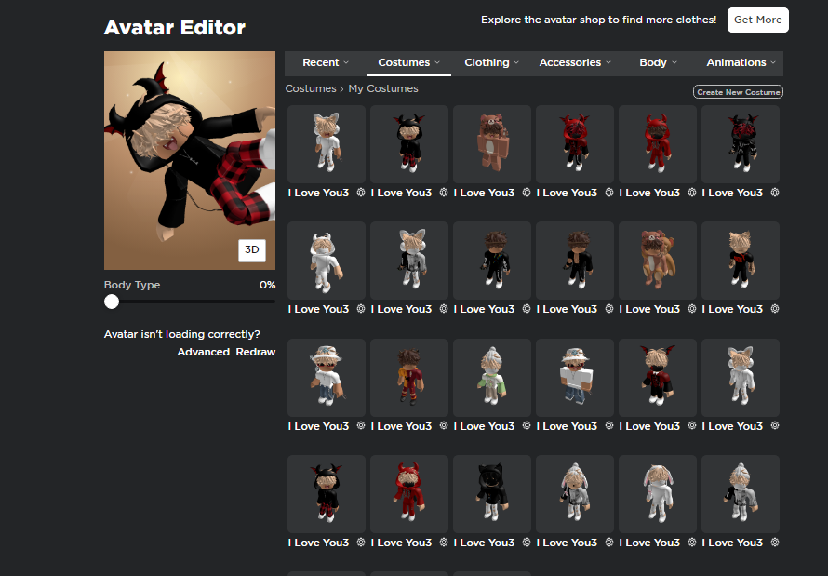
Task: Switch to the Clothing tab
Action: pyautogui.click(x=491, y=63)
